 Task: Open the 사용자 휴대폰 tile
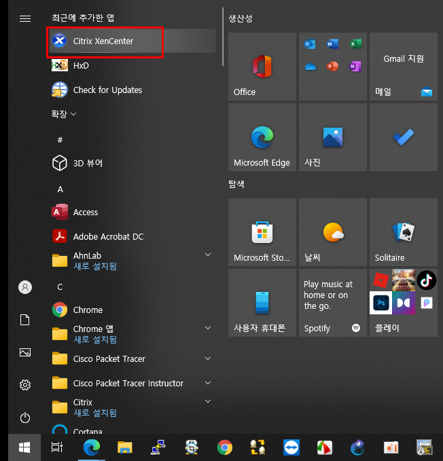pos(262,303)
